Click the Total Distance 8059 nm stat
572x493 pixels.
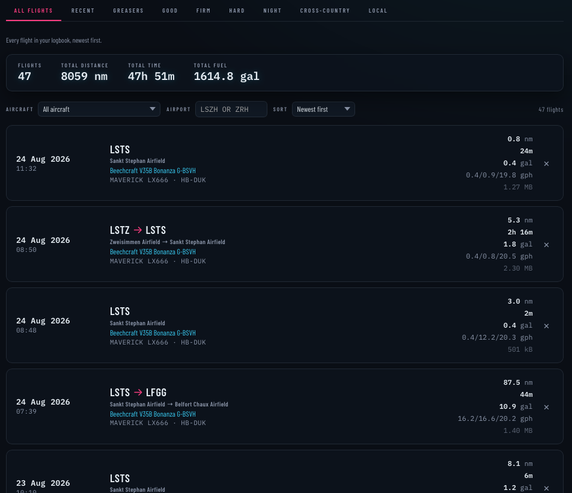coord(85,72)
